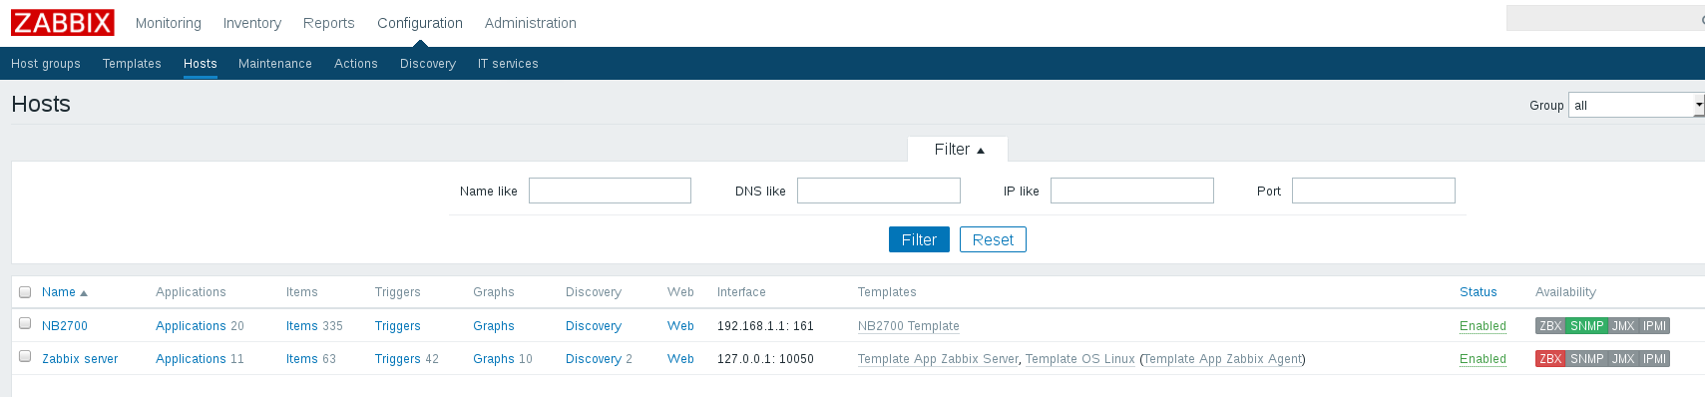Image resolution: width=1705 pixels, height=397 pixels.
Task: Click the JMX badge for Zabbix server
Action: pos(1623,359)
